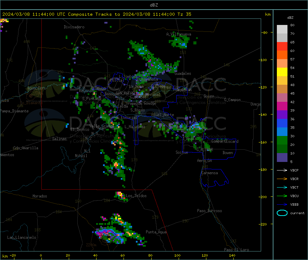This screenshot has height=260, width=308.
Task: Pick the brown 45-48 dBZ legend swatch
Action: click(282, 89)
